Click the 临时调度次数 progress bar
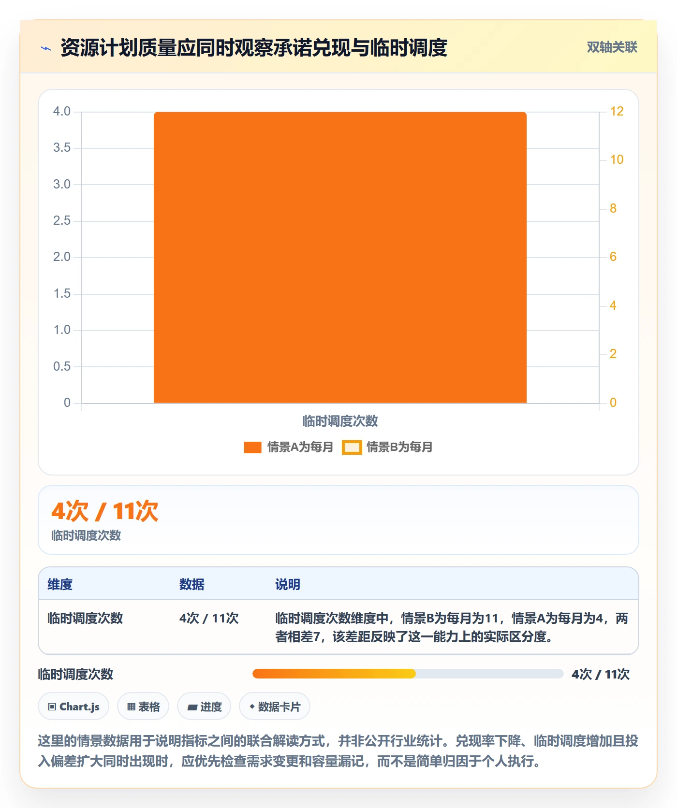 click(408, 674)
